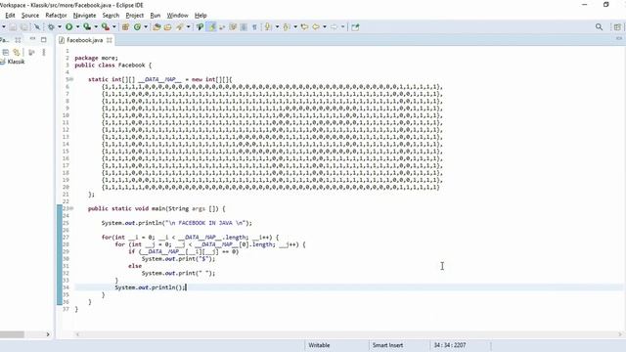The image size is (626, 352).
Task: Click line 34 System.out.println() code
Action: pyautogui.click(x=150, y=287)
